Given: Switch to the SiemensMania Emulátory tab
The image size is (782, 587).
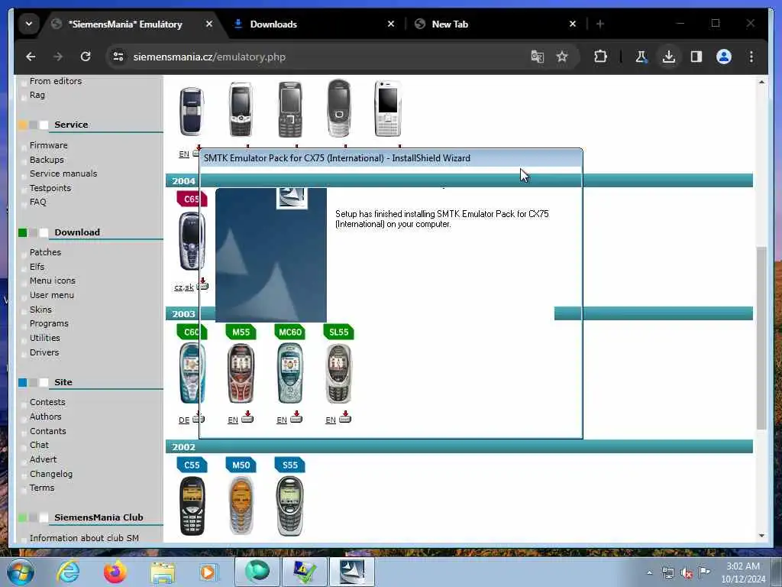Looking at the screenshot, I should [124, 24].
